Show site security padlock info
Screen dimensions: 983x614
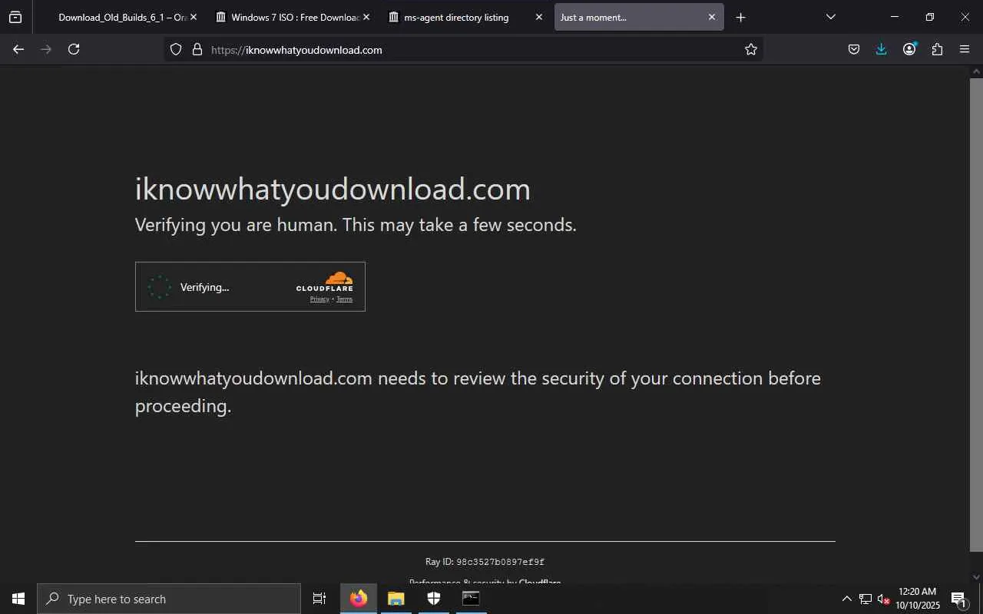(x=197, y=49)
